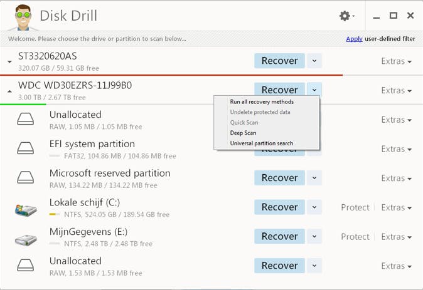Select the first Unallocated drive icon
The height and width of the screenshot is (290, 423).
25,119
